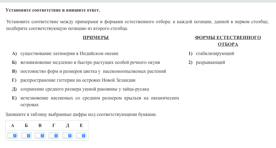Expand the answer selector under column В

click(40, 136)
